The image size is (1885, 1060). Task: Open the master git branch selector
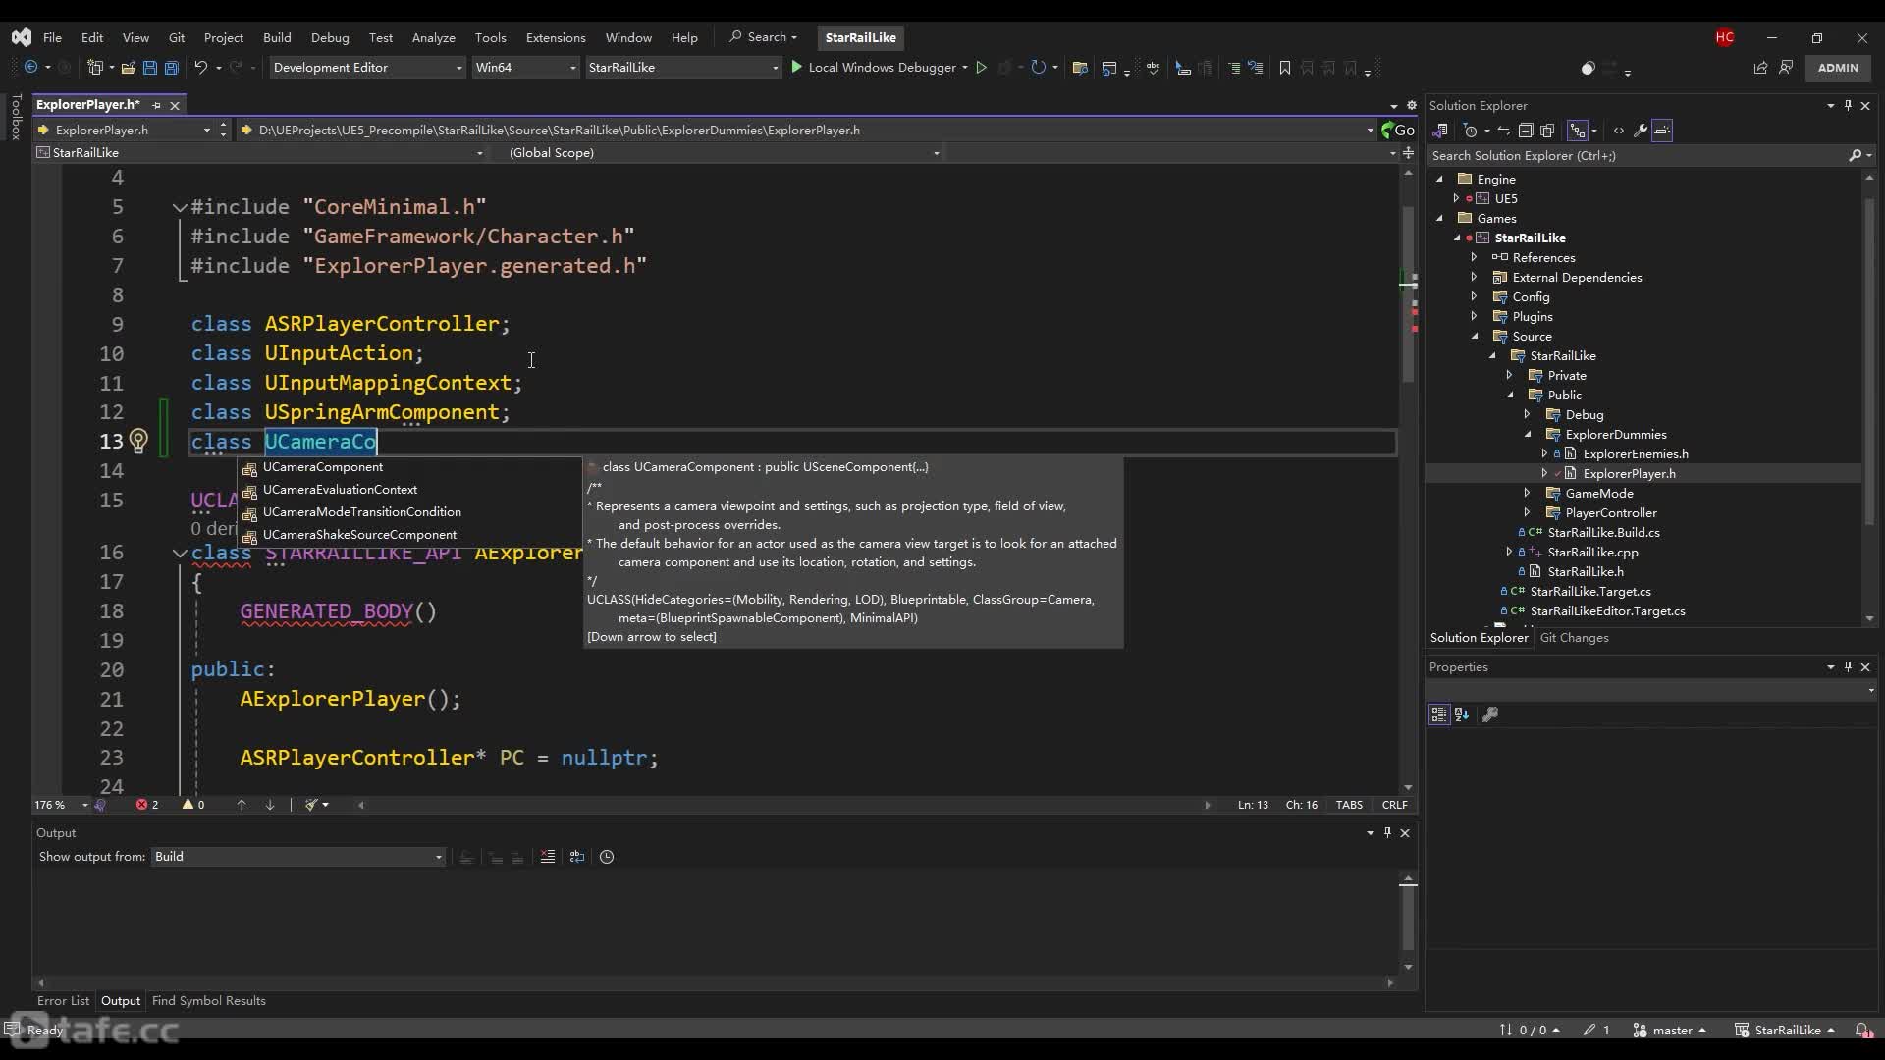pyautogui.click(x=1670, y=1030)
